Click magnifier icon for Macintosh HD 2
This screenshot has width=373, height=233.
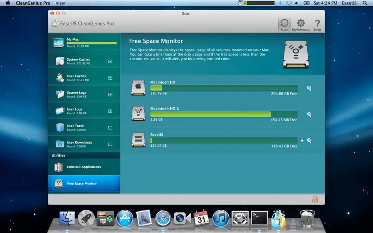click(x=309, y=114)
